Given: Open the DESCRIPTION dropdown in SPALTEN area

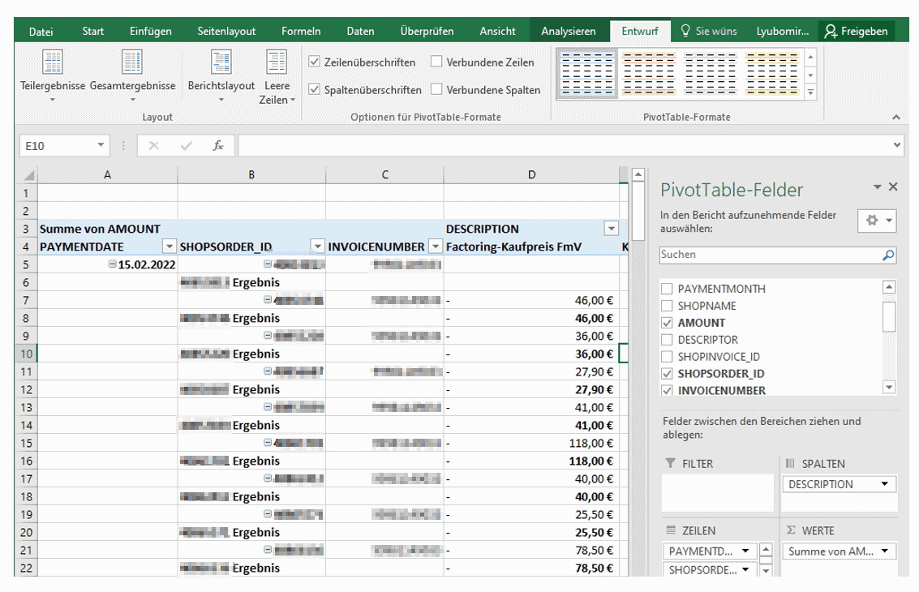Looking at the screenshot, I should click(886, 483).
